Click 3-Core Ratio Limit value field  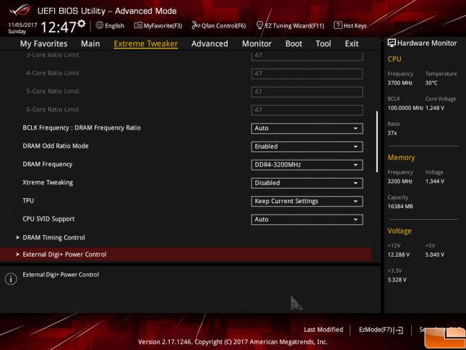click(307, 56)
